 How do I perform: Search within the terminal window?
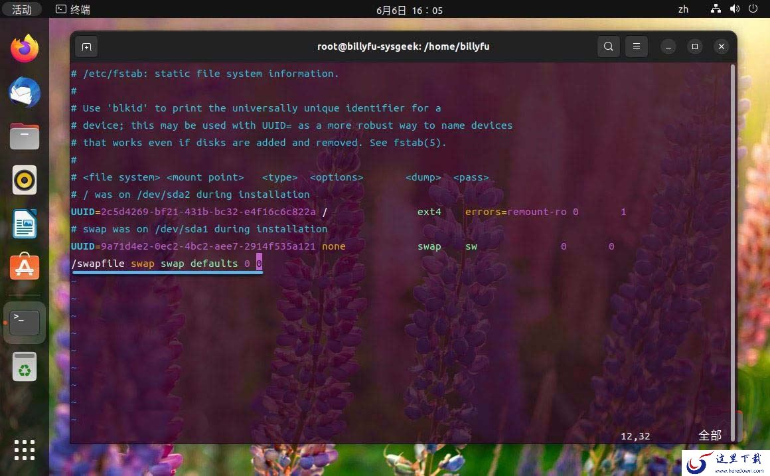[609, 46]
